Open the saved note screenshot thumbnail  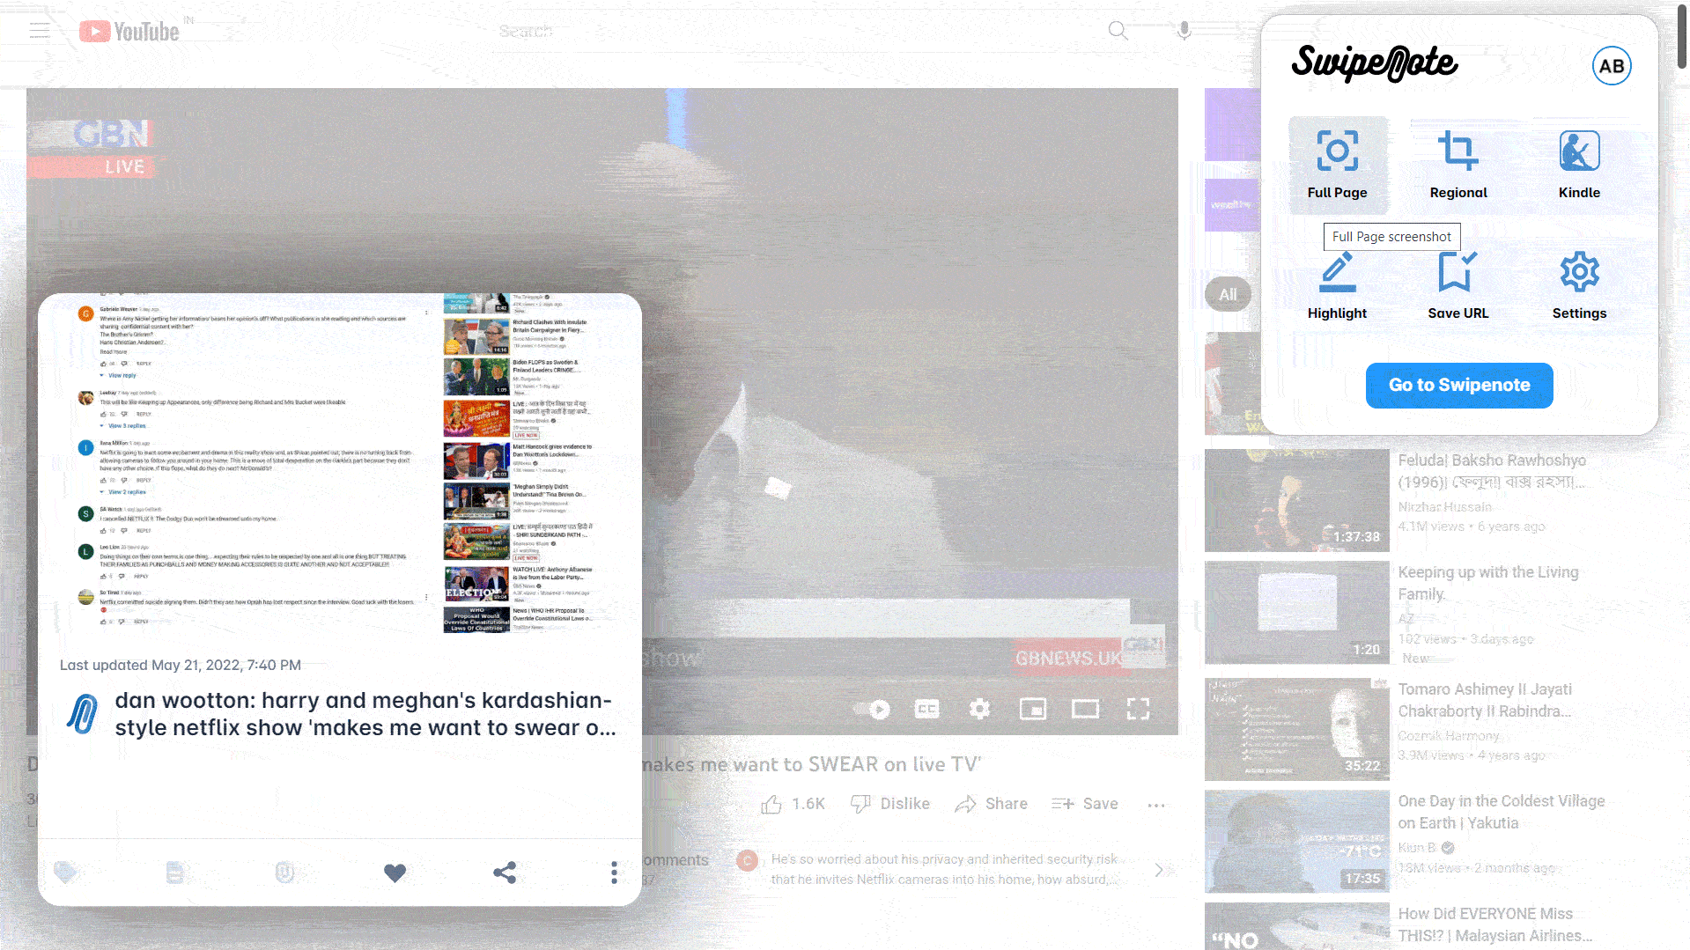tap(340, 464)
